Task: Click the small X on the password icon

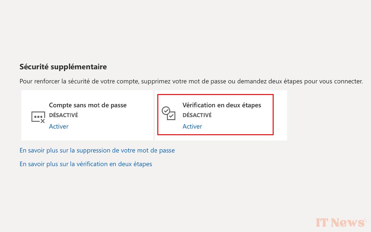Action: click(x=43, y=121)
